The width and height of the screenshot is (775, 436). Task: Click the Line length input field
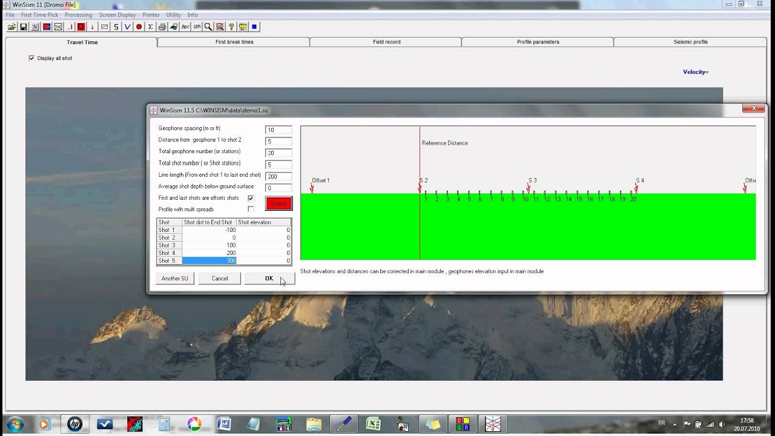point(279,176)
